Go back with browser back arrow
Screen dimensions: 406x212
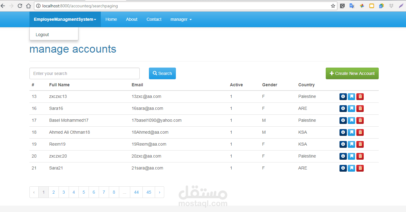pos(3,6)
